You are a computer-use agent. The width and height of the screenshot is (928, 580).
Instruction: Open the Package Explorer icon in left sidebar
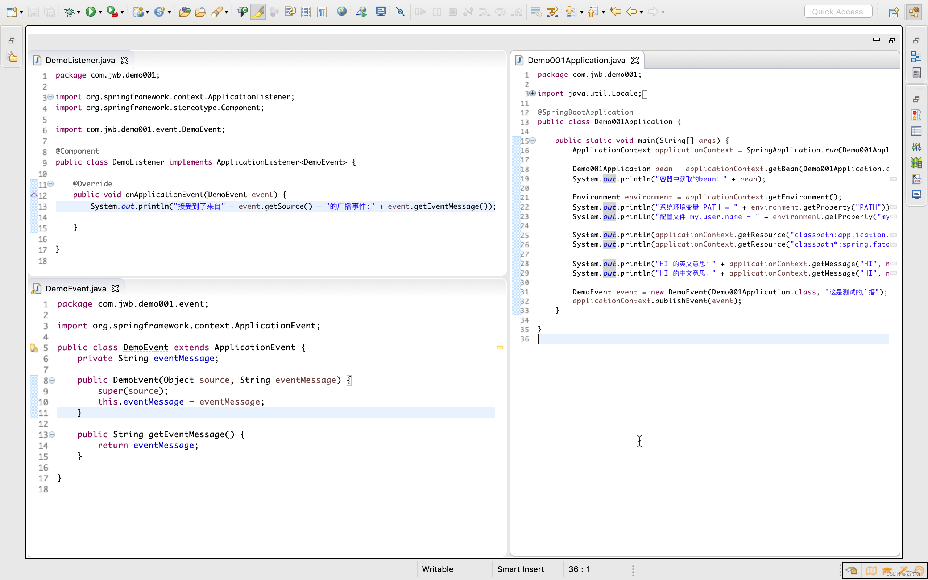click(12, 57)
